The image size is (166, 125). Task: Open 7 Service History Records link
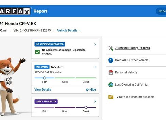132,48
